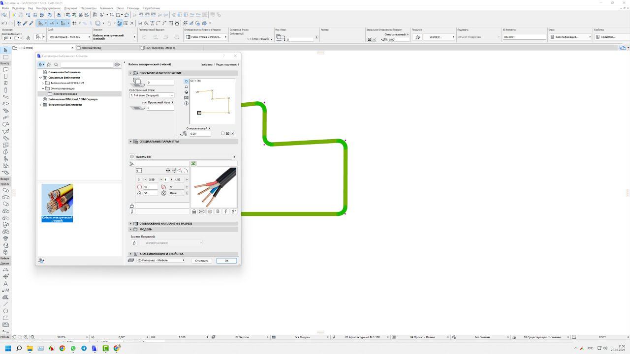Click the Отменить button
The width and height of the screenshot is (630, 354).
[x=202, y=261]
